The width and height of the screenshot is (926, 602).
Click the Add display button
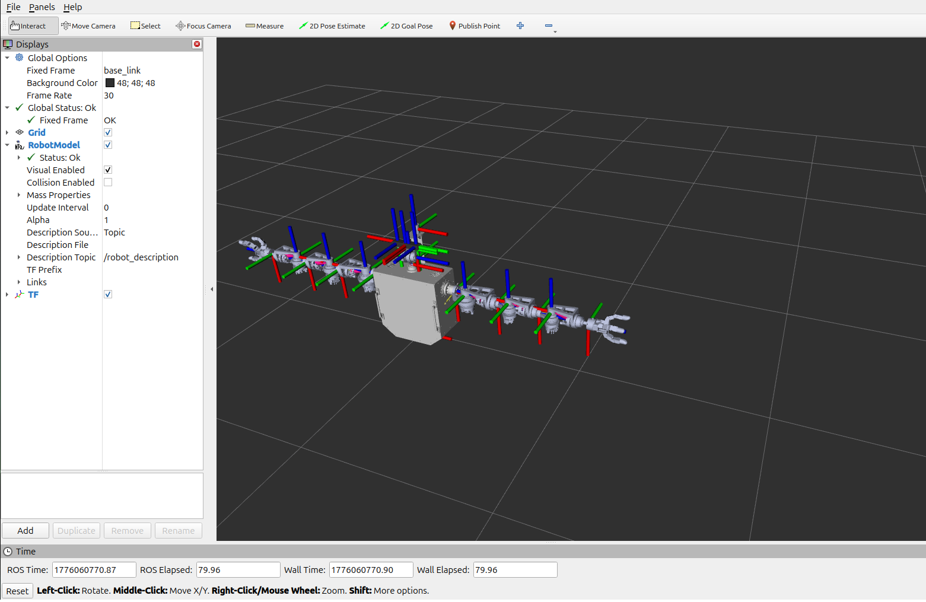(x=26, y=531)
